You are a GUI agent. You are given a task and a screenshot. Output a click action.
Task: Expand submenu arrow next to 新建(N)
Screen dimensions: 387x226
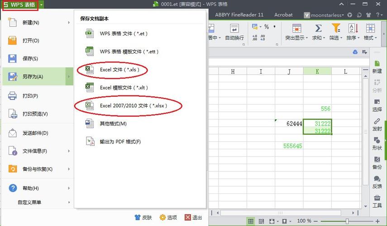pyautogui.click(x=69, y=23)
